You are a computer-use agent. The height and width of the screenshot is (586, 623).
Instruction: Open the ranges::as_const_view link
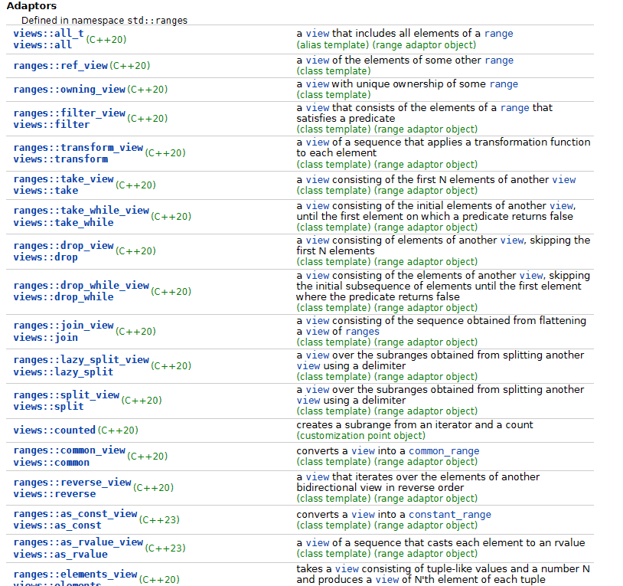[x=76, y=514]
